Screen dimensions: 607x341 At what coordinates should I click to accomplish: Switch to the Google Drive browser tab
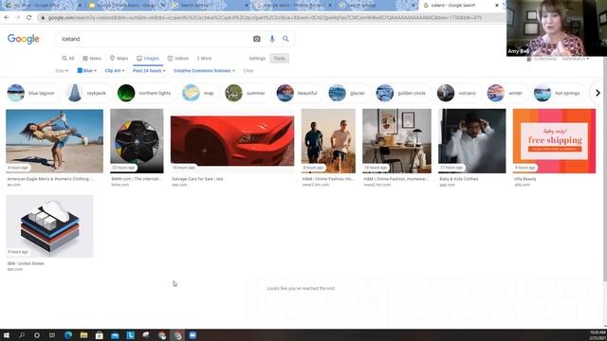(43, 6)
